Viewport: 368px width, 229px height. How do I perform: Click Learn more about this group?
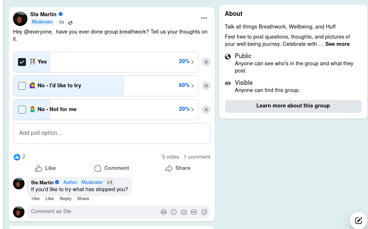(x=293, y=106)
